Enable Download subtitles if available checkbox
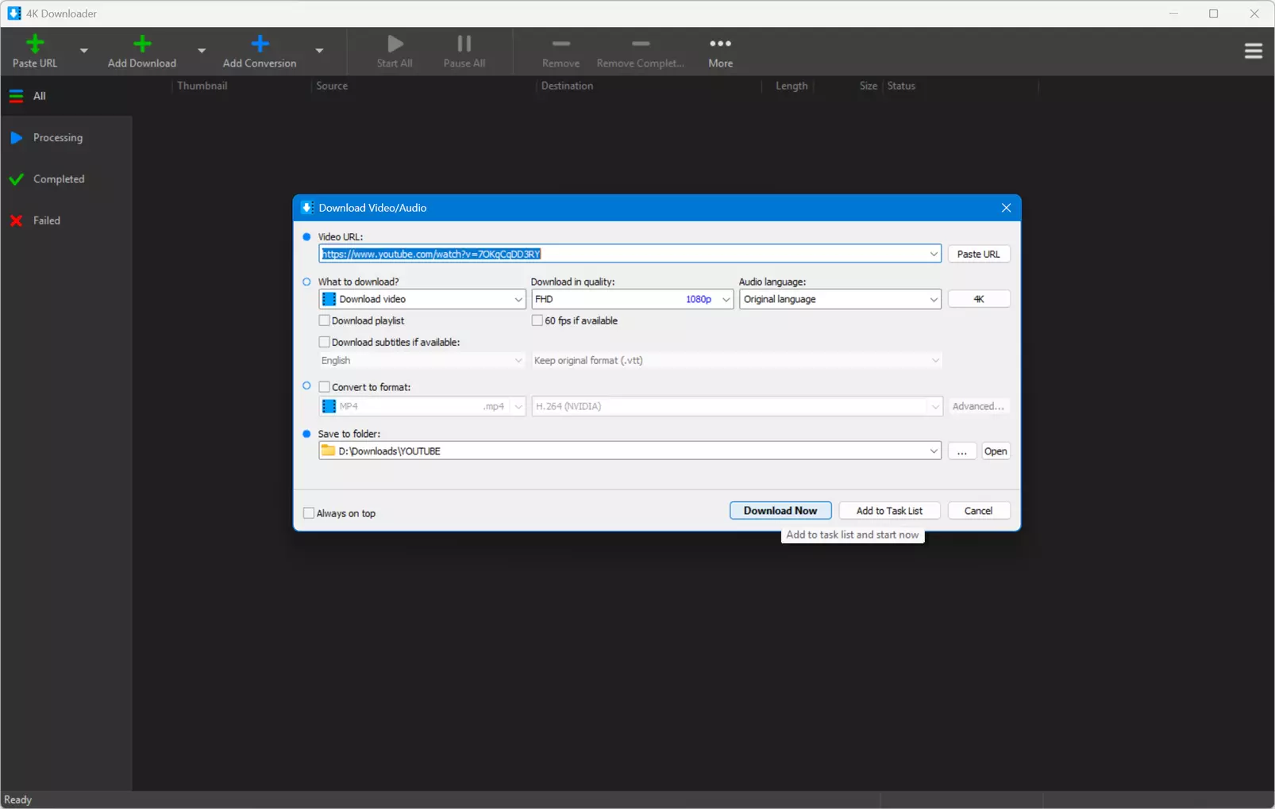Screen dimensions: 1275x809 [324, 342]
